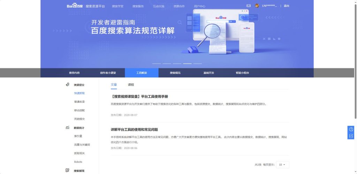Open 搜索学堂 in top navigation

pyautogui.click(x=118, y=6)
